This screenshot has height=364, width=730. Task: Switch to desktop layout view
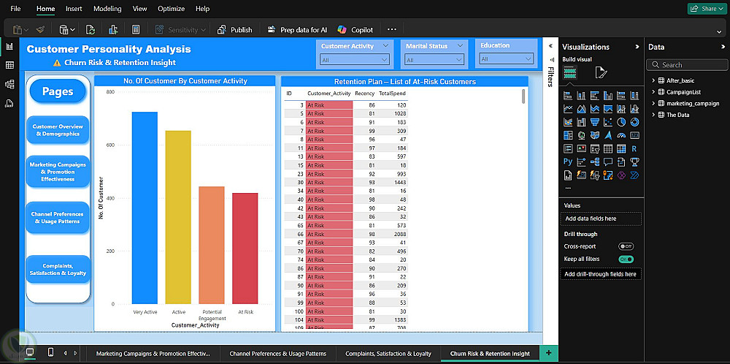[30, 352]
